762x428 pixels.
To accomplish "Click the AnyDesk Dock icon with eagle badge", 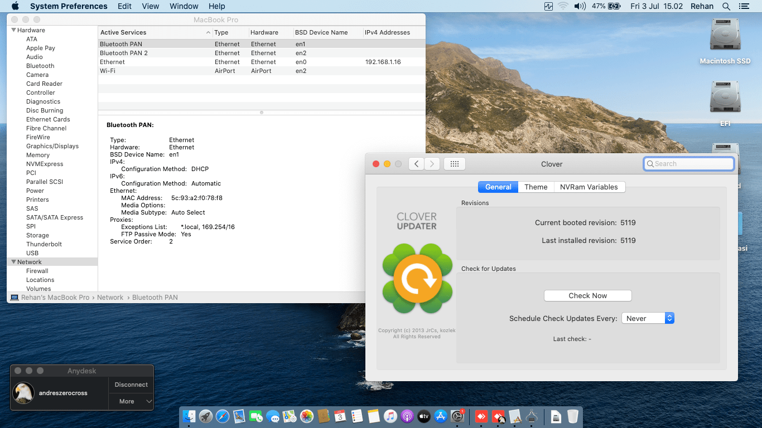I will 498,416.
